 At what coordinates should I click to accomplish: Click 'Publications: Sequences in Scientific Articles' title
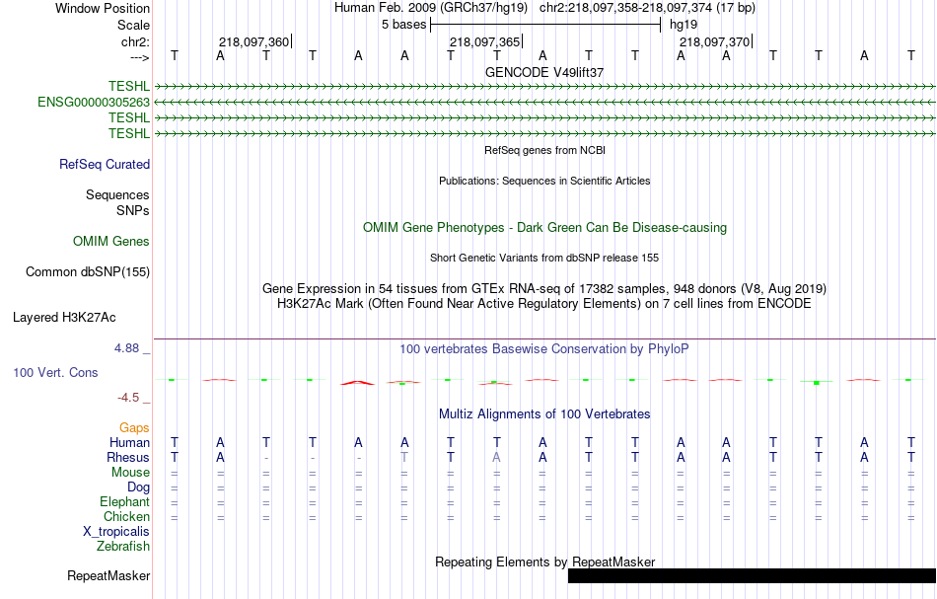point(544,182)
